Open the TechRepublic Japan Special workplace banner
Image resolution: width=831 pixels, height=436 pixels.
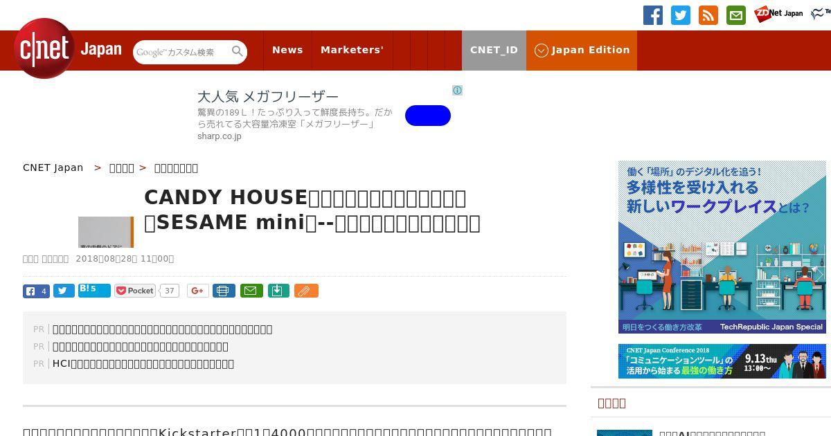[722, 247]
